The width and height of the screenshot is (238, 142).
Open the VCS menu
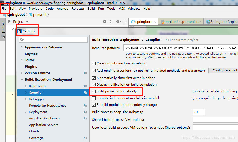coord(122,9)
